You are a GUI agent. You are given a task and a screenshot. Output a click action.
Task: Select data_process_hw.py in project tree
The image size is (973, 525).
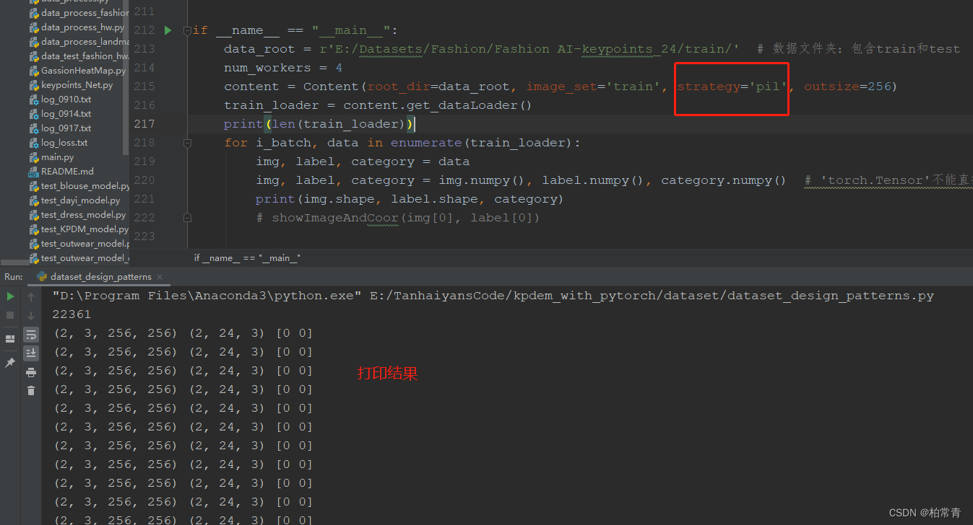82,27
